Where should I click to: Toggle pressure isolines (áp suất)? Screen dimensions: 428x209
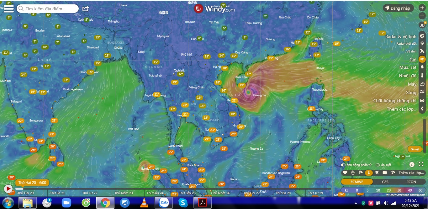[378, 165]
